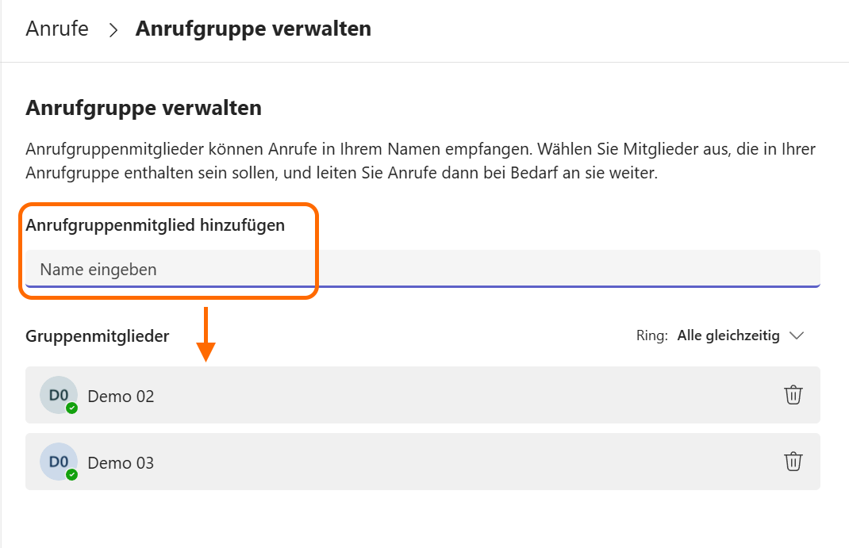
Task: Select the Demo 02 member name
Action: (121, 396)
